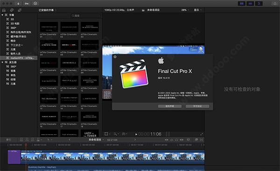This screenshot has height=171, width=280.
Task: Click the 版权声明 button in about dialog
Action: (x=170, y=106)
